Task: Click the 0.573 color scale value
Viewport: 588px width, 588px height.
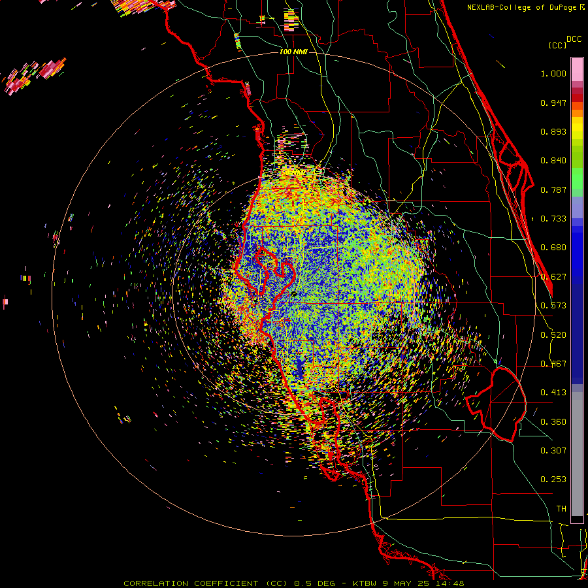Action: pos(553,306)
